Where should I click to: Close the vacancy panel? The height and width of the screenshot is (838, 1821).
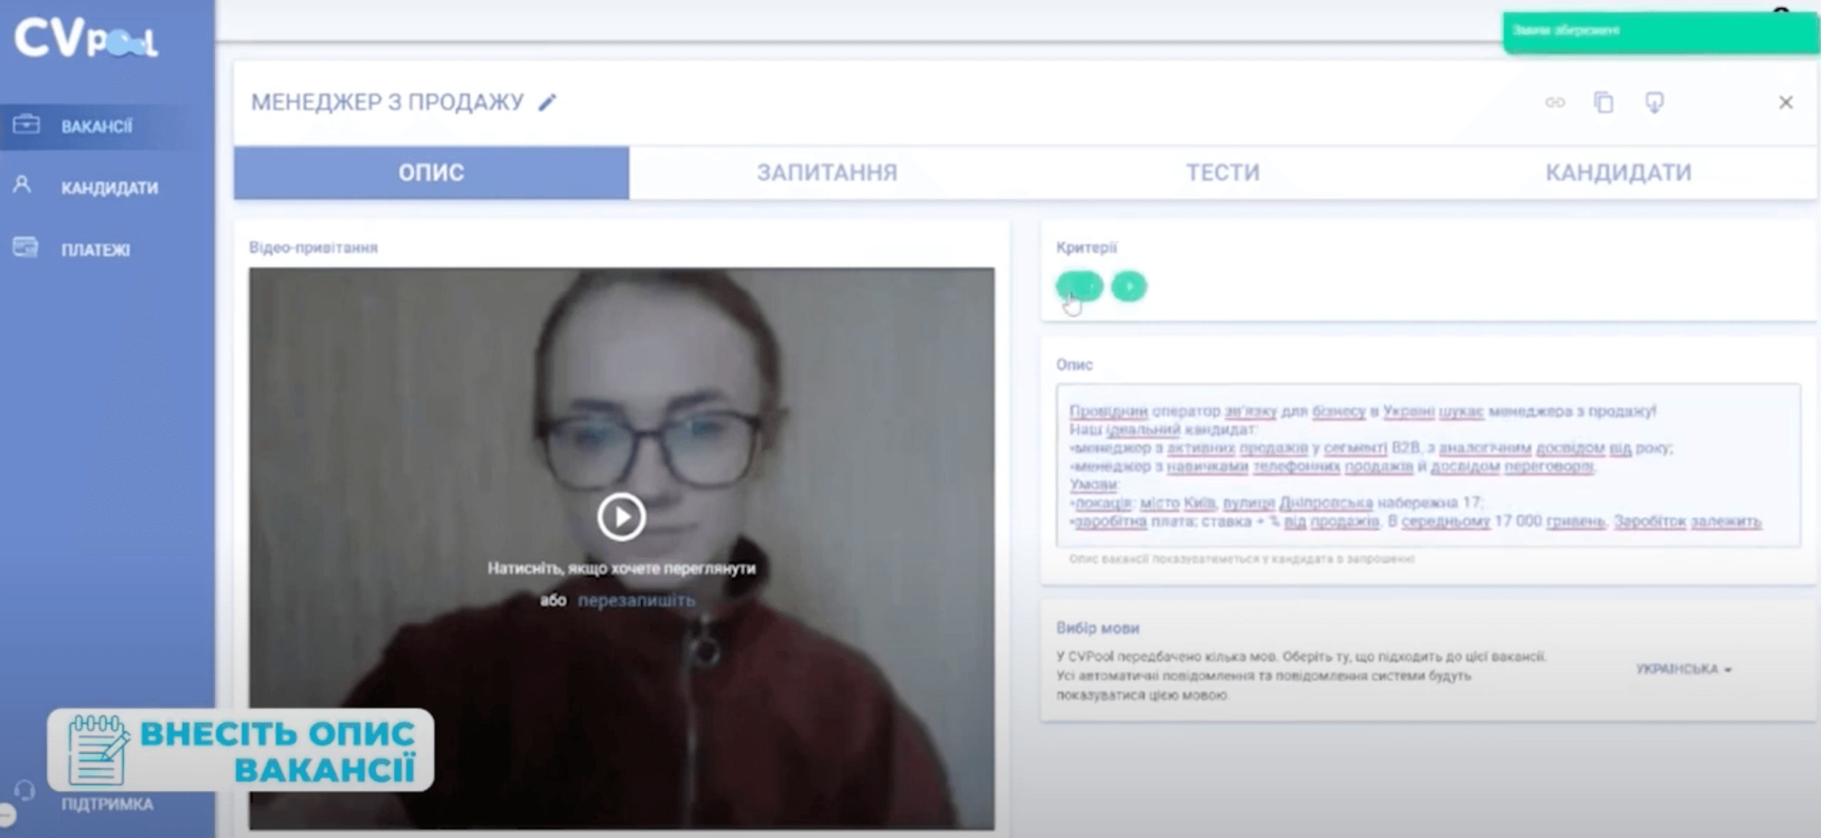(1786, 103)
